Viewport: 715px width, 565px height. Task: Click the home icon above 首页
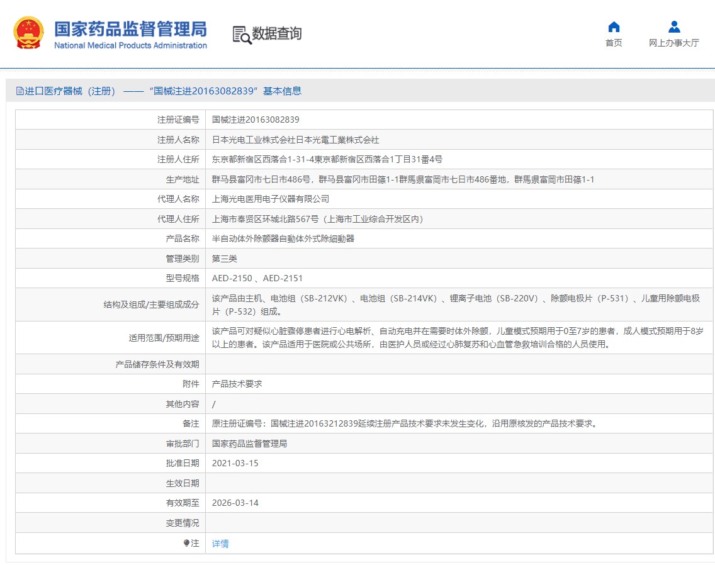614,27
